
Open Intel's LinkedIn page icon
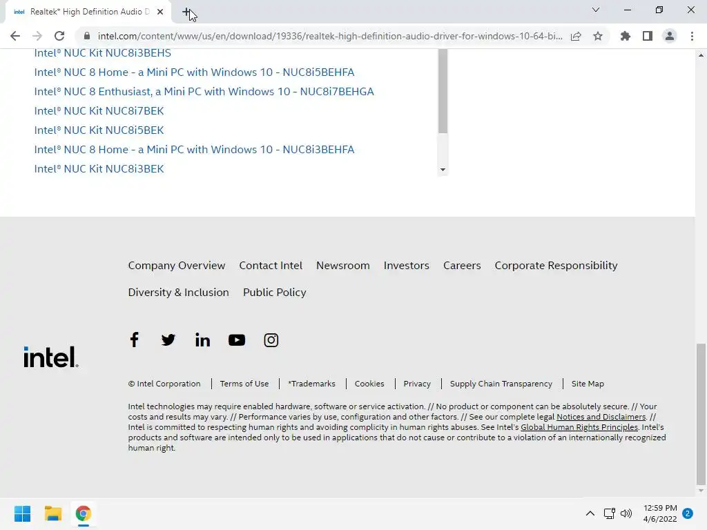tap(202, 340)
